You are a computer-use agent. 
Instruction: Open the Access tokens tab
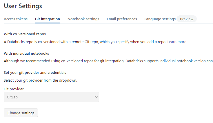(x=16, y=19)
